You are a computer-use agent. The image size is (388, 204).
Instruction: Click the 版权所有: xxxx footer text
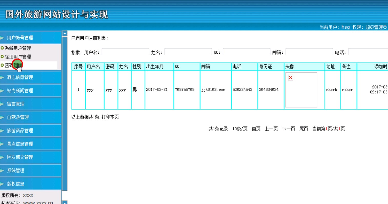[x=17, y=195]
